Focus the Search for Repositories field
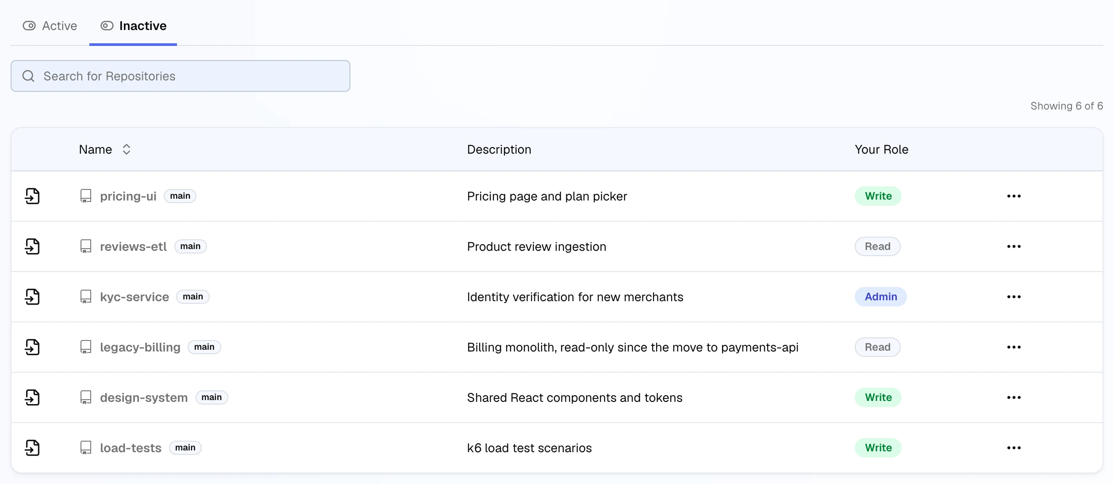 tap(181, 76)
